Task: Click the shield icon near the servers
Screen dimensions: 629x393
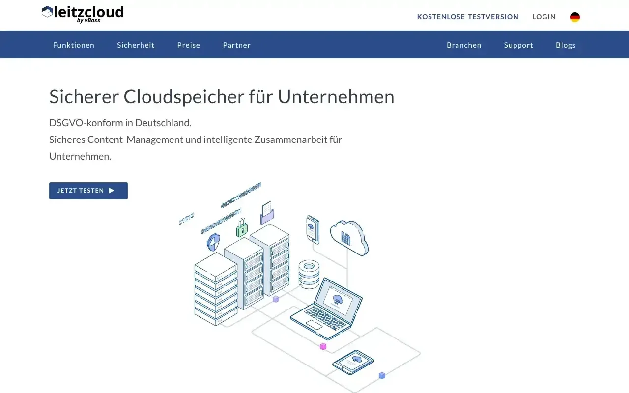Action: coord(212,243)
